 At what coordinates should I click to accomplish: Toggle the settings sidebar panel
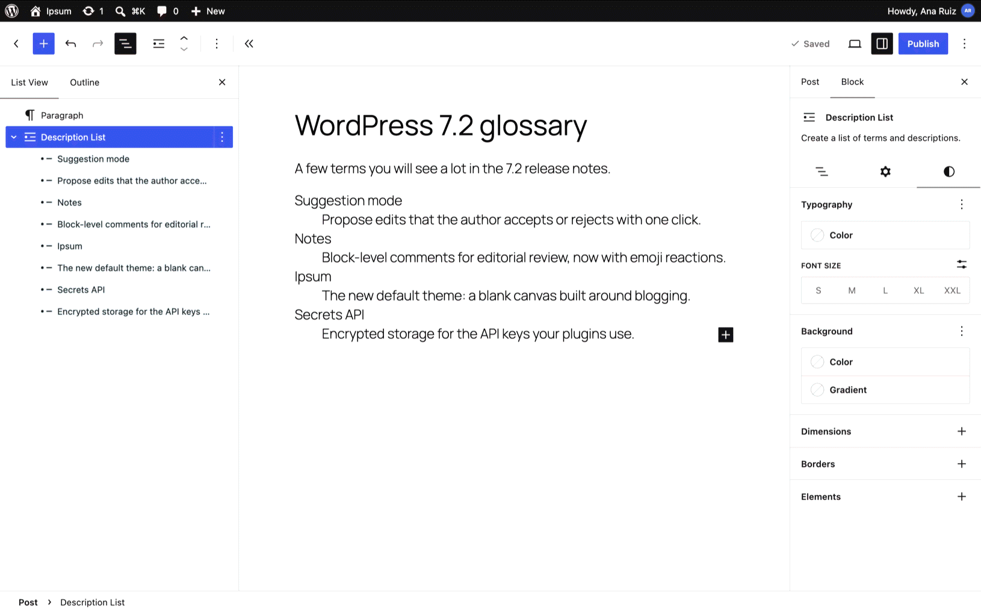pyautogui.click(x=882, y=43)
